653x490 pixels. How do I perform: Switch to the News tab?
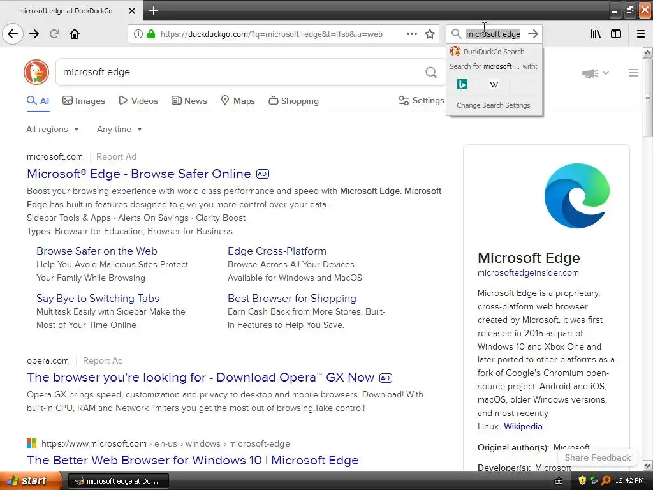pyautogui.click(x=189, y=101)
